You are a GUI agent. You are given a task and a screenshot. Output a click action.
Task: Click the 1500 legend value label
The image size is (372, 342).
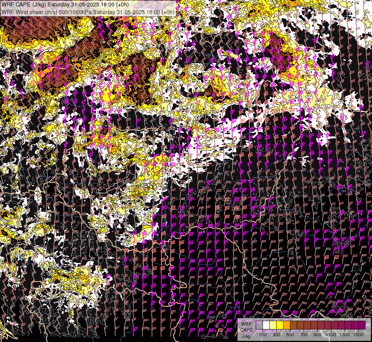coord(358,335)
